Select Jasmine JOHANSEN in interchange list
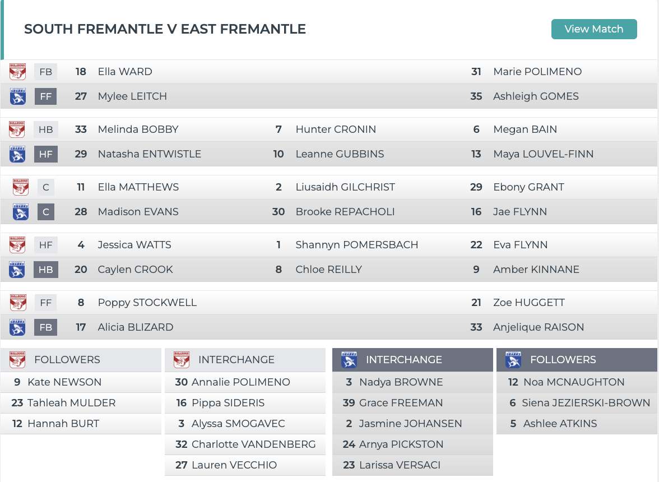659x482 pixels. point(410,424)
